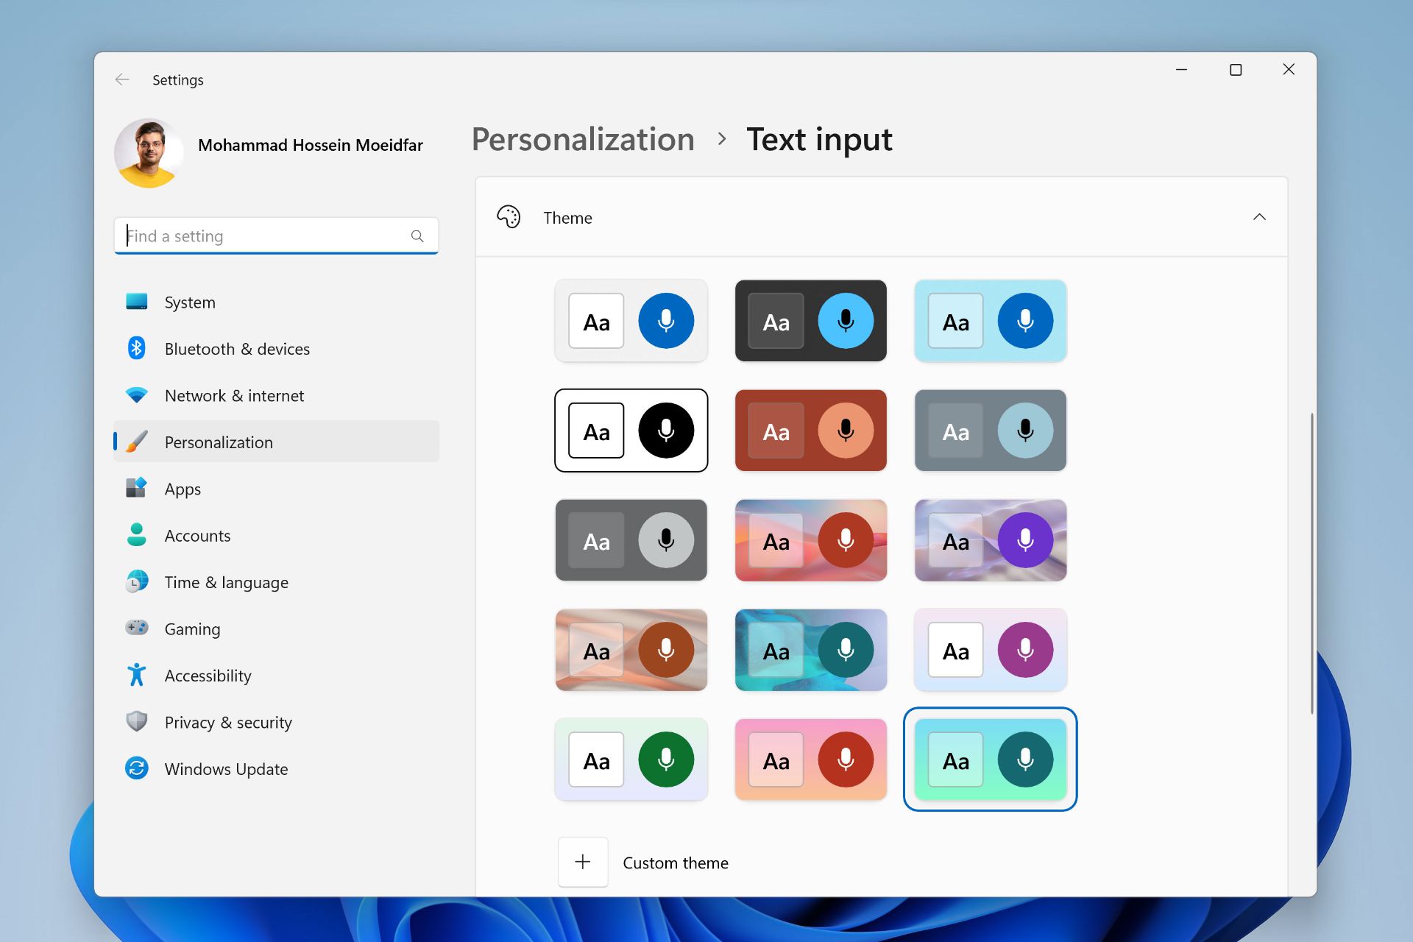Click the Time & language globe icon
The image size is (1413, 942).
[137, 581]
